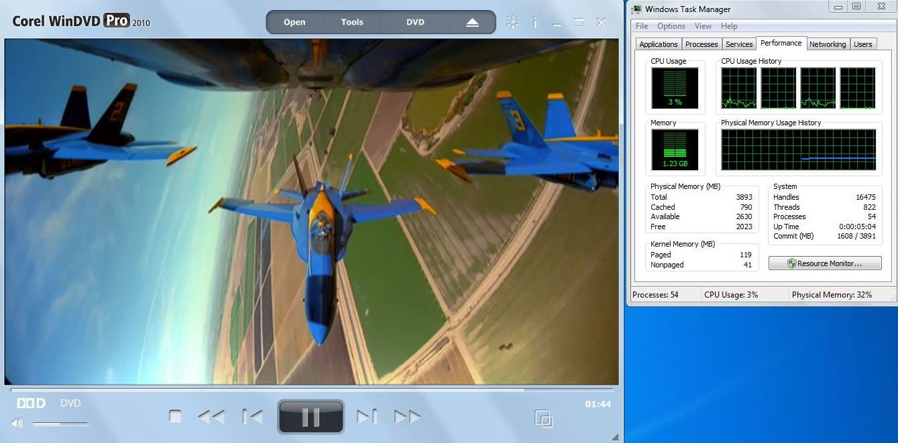Open Resource Monitor

tap(825, 263)
